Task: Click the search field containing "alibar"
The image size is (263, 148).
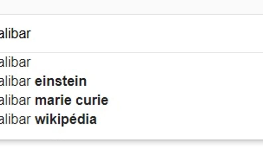Action: click(131, 34)
